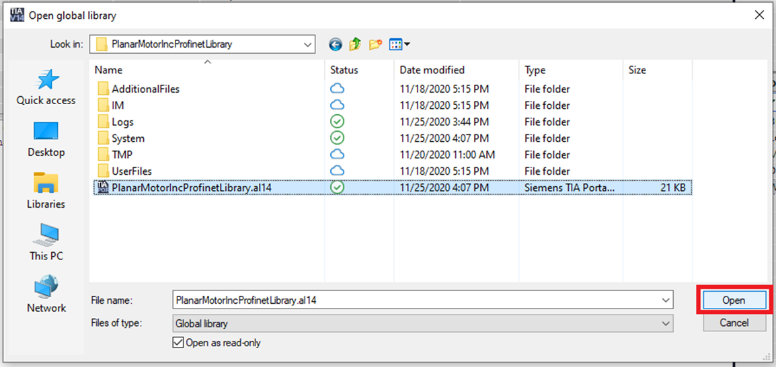Create a new folder

(x=375, y=44)
